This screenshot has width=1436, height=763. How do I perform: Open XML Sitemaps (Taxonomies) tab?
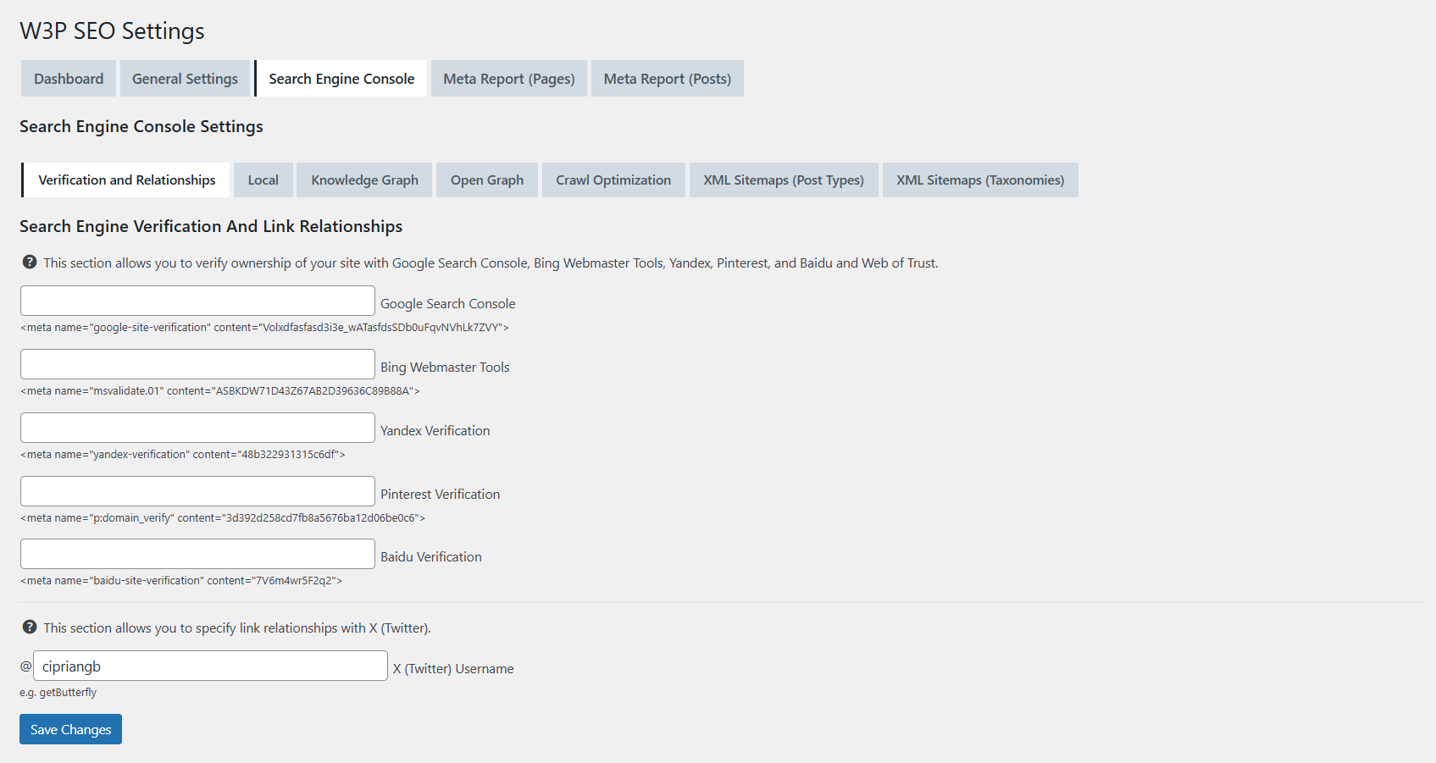coord(980,180)
